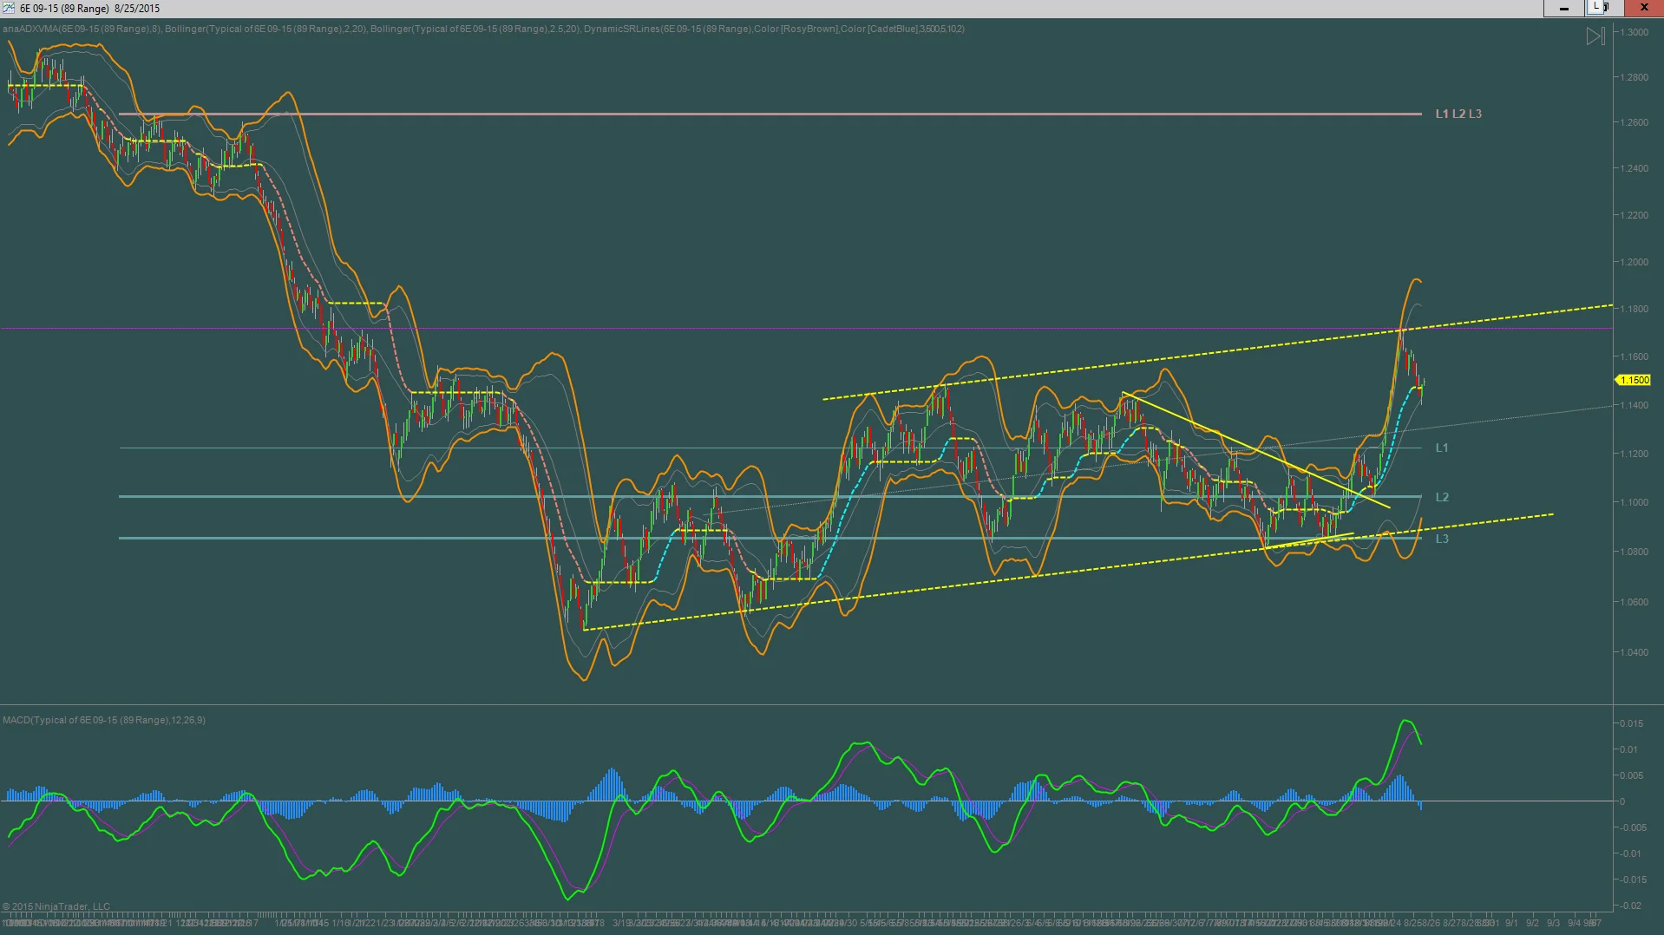Select the 'L3' support line label
The image size is (1664, 935).
click(1442, 539)
